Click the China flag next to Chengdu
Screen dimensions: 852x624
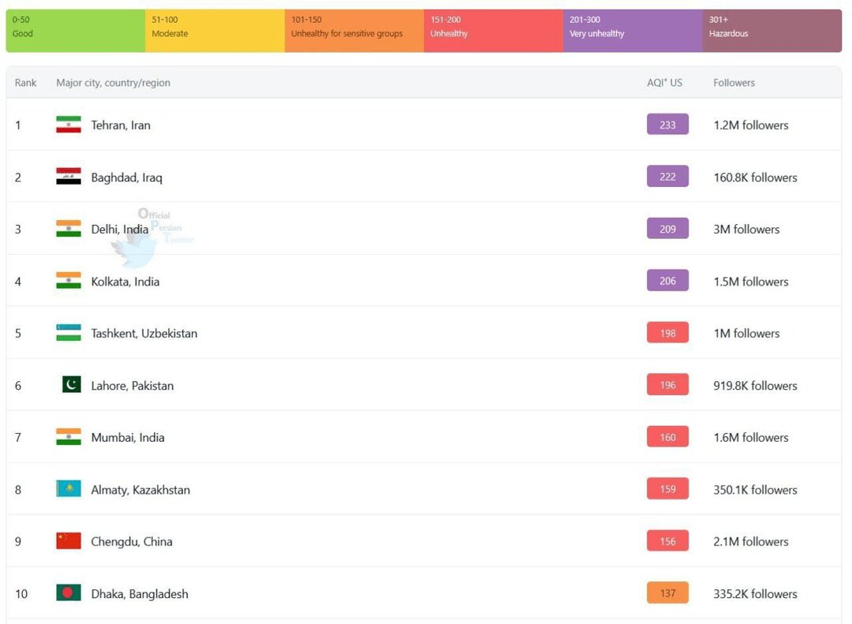tap(69, 541)
